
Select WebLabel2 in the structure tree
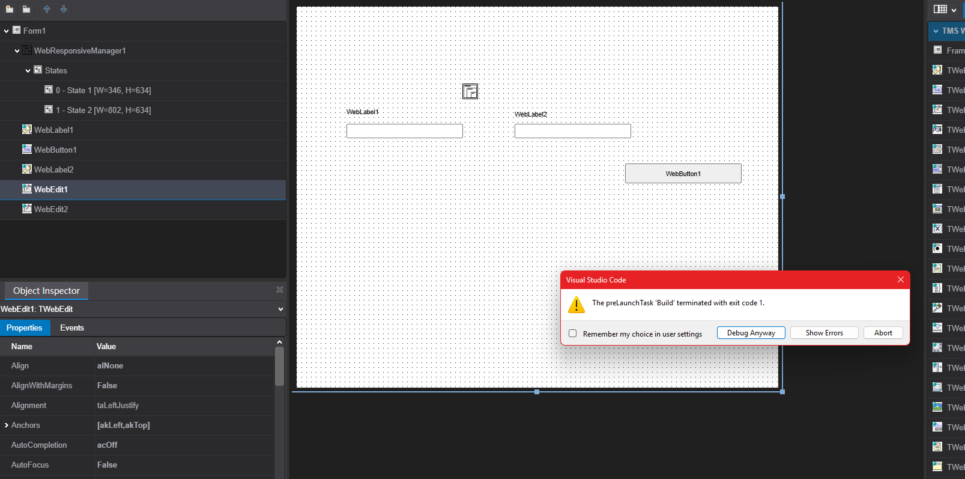[x=53, y=169]
